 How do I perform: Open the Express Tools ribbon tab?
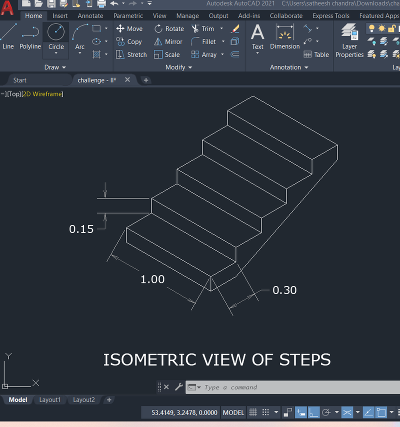[x=331, y=16]
